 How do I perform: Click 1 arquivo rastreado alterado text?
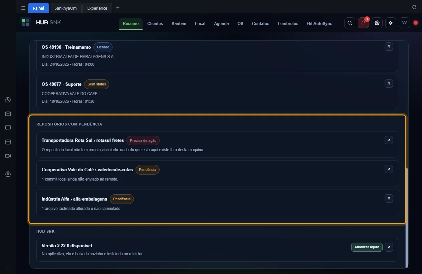tap(81, 209)
